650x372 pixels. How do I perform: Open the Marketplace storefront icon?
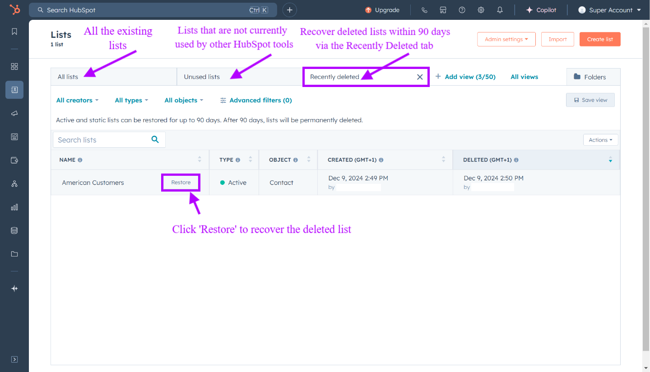click(443, 10)
